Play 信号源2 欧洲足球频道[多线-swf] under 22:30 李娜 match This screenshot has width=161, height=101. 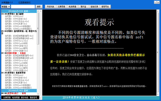pos(19,58)
